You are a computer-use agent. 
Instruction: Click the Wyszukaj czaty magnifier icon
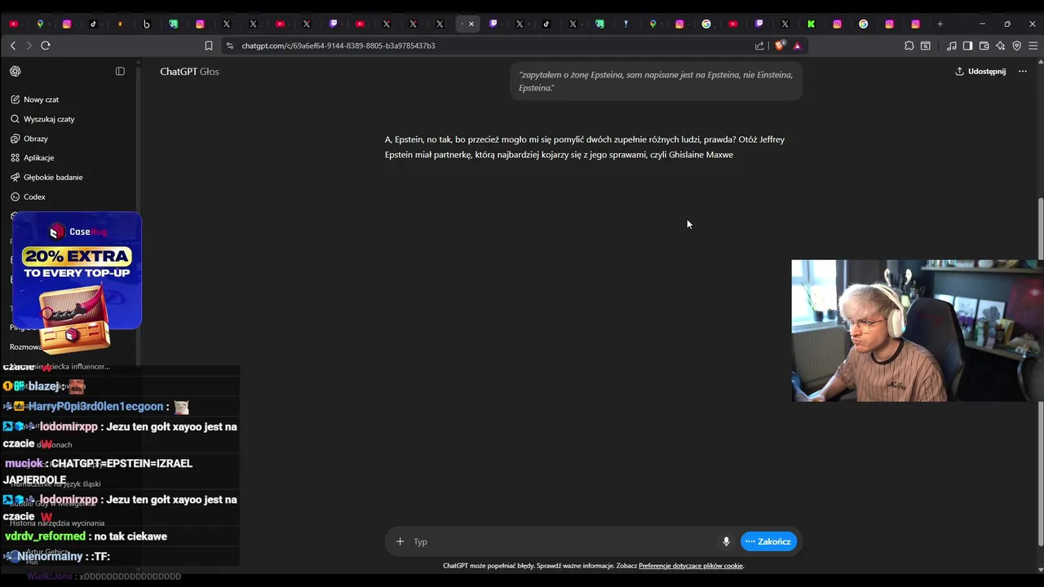coord(15,119)
